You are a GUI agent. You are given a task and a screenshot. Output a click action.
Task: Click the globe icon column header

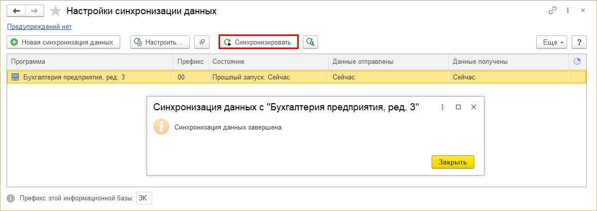point(577,62)
